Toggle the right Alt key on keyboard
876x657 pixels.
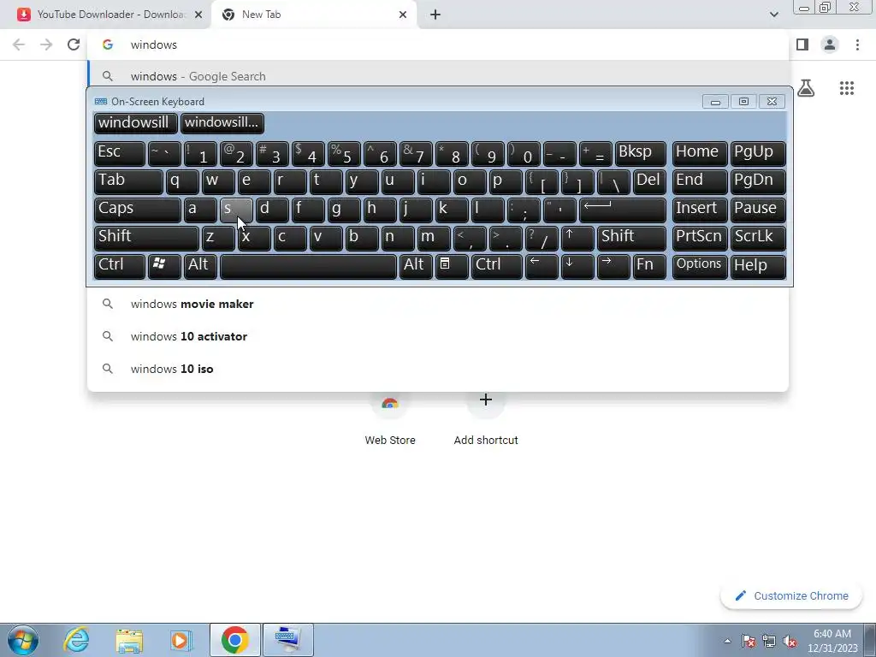pyautogui.click(x=417, y=267)
